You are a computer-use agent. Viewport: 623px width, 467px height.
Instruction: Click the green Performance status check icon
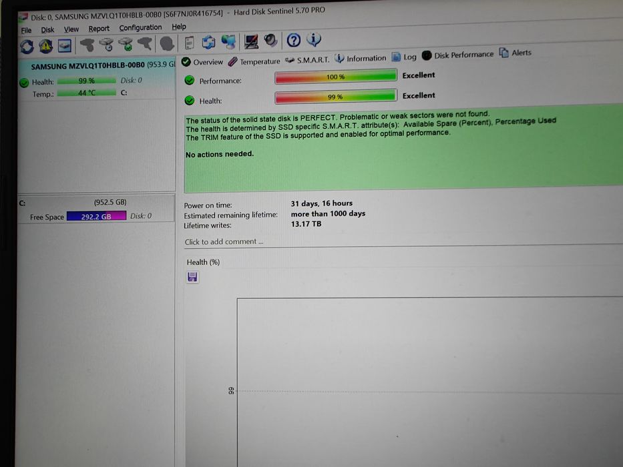point(190,80)
